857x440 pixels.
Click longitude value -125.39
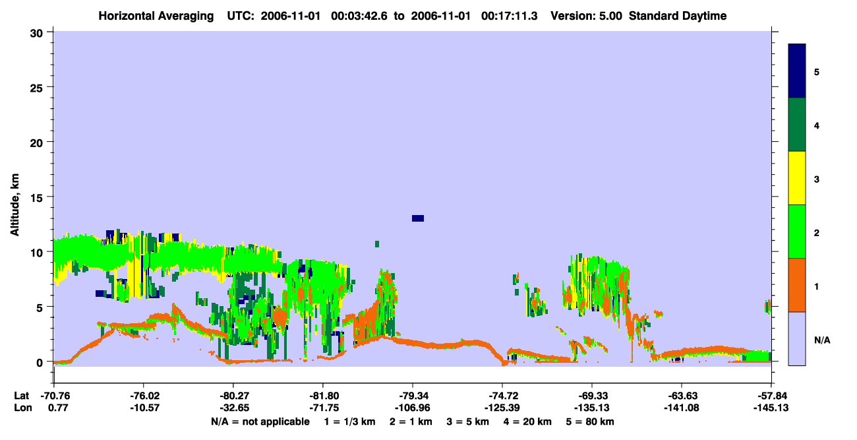(502, 408)
